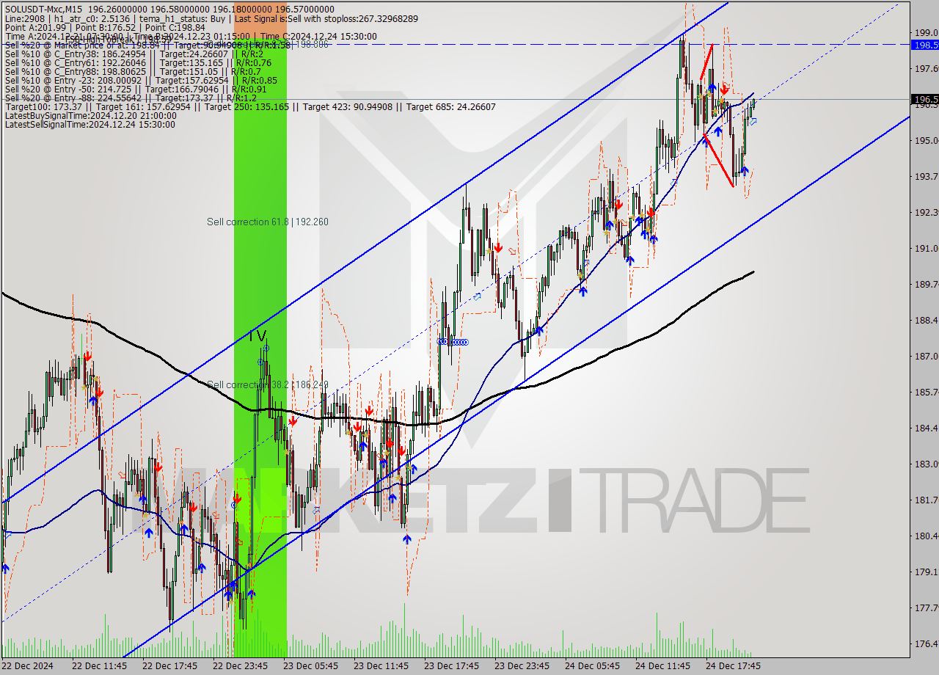
Task: Click the 'I V' wave label on chart
Action: 257,336
